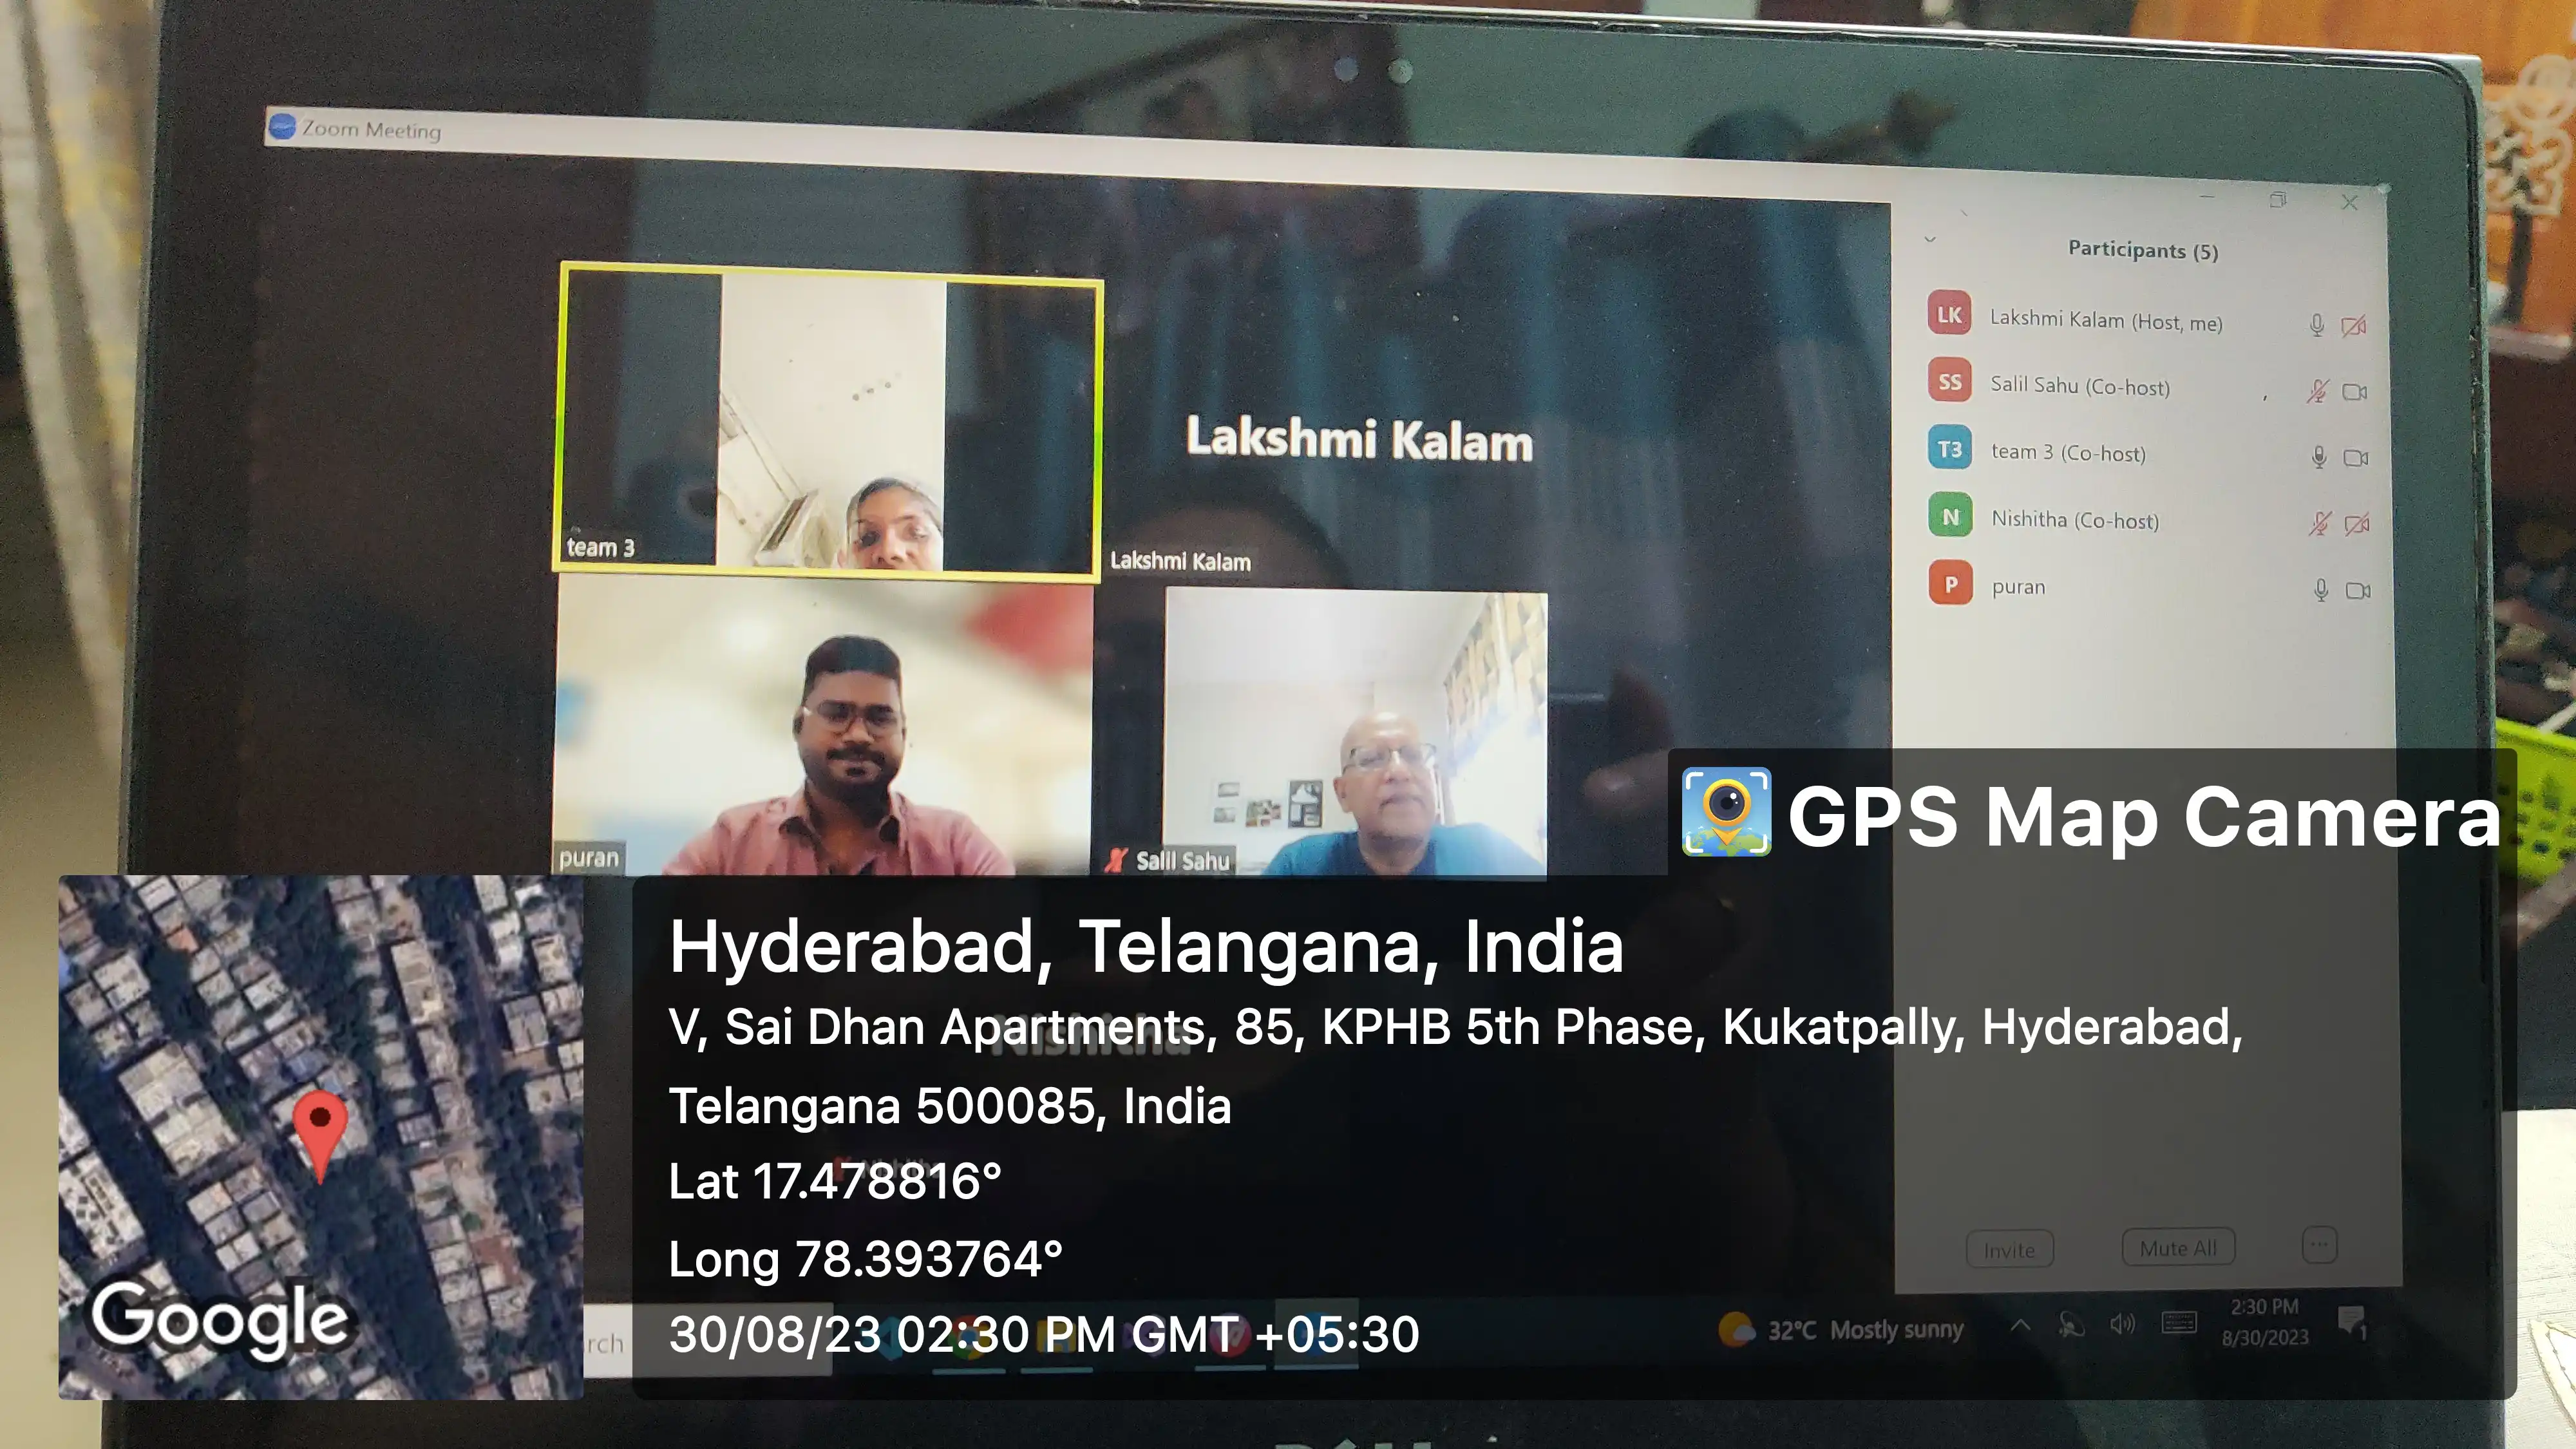
Task: Select the team 3 highlighted video tile
Action: (830, 420)
